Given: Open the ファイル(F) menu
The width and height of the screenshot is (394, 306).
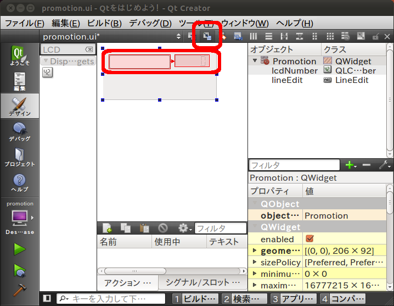Looking at the screenshot, I should click(25, 23).
